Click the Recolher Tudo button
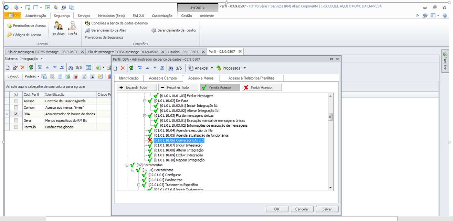This screenshot has height=221, width=453. (x=178, y=87)
